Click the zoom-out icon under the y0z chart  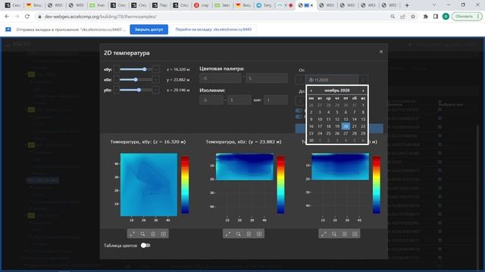[345, 234]
